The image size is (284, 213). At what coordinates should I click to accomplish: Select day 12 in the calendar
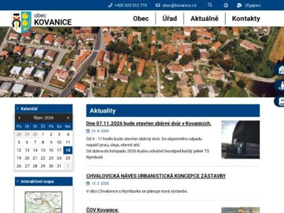19,150
